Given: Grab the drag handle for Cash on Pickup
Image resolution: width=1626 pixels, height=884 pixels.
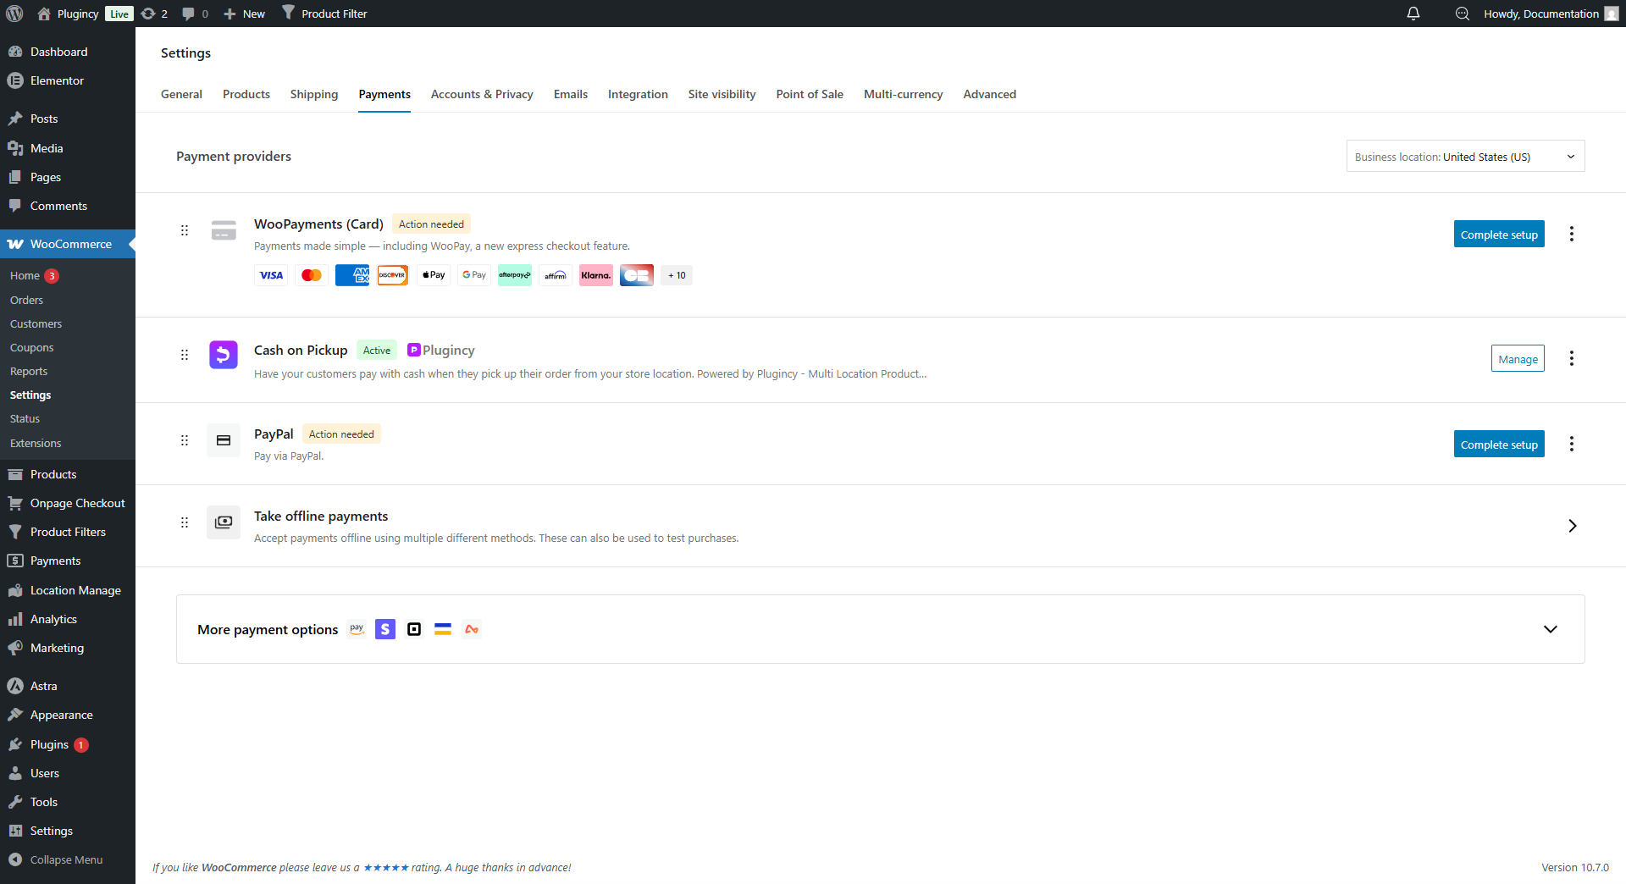Looking at the screenshot, I should coord(185,355).
